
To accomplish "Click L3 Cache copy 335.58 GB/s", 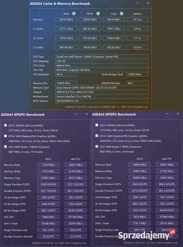I will [x=114, y=47].
